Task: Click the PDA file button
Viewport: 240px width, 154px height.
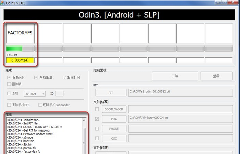Action: click(114, 119)
